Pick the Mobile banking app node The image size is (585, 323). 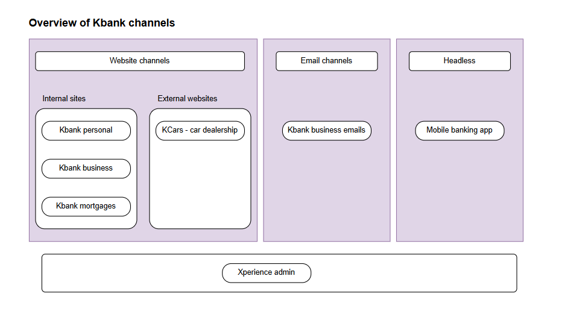pyautogui.click(x=459, y=130)
